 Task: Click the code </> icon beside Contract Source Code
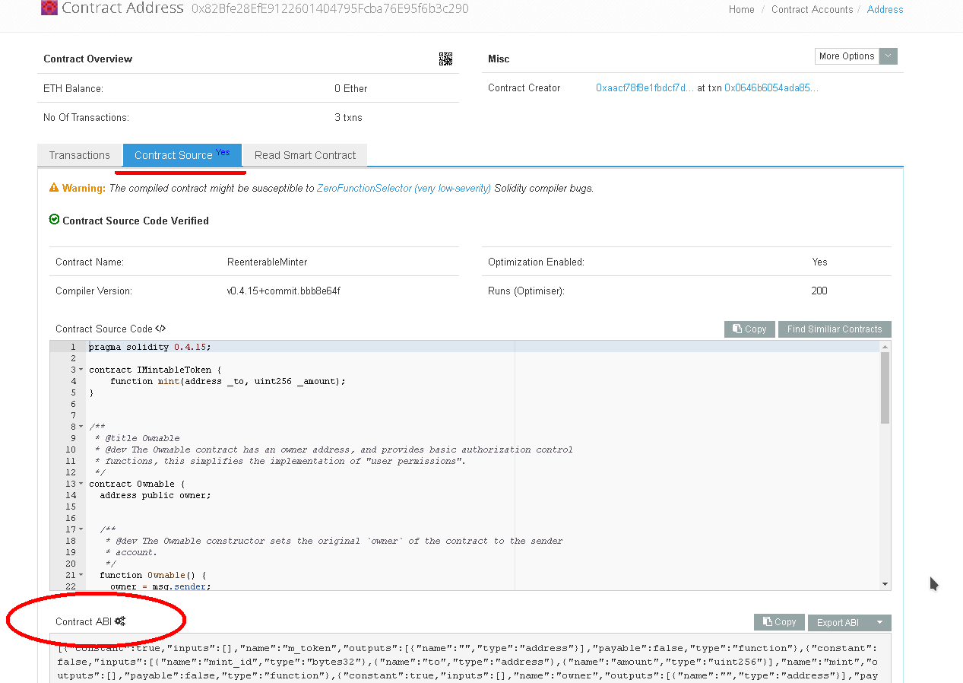[x=160, y=328]
